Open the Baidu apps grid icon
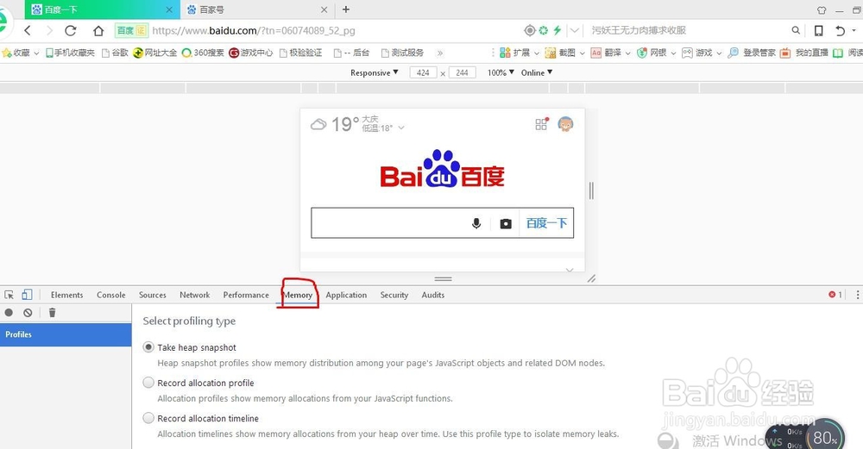 (541, 124)
